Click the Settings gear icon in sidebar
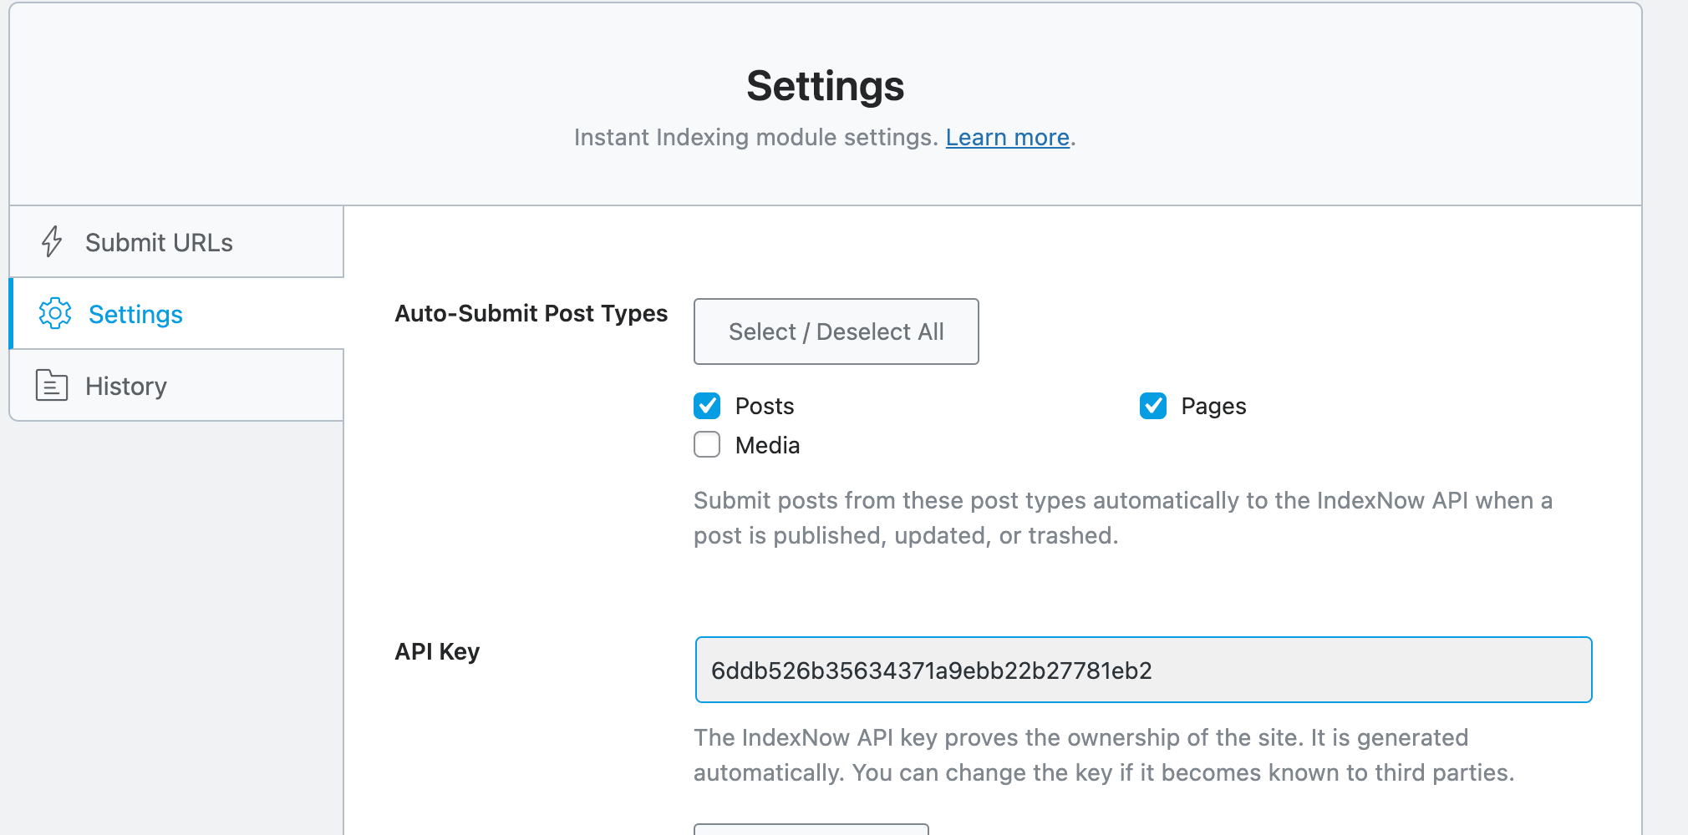 (x=55, y=313)
